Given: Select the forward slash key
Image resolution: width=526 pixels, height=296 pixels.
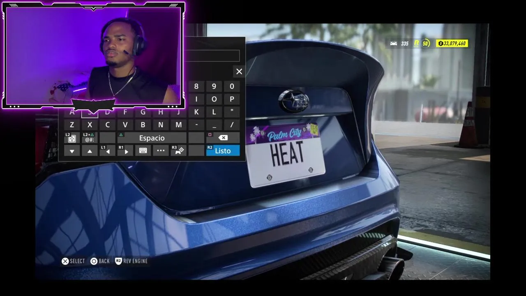Looking at the screenshot, I should pyautogui.click(x=232, y=125).
